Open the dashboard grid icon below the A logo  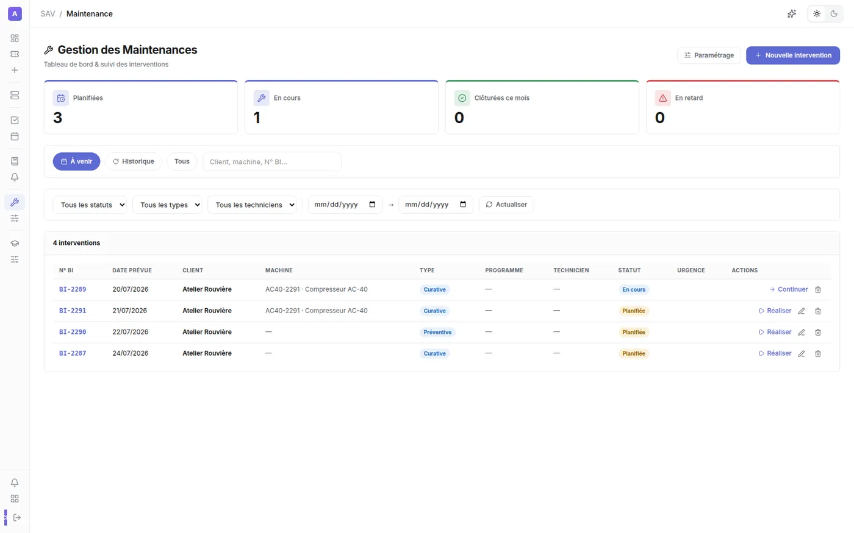point(15,38)
